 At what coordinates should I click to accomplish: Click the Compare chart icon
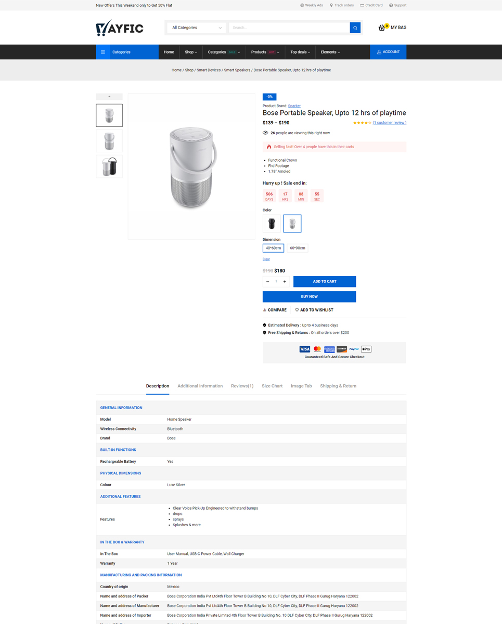click(x=265, y=310)
